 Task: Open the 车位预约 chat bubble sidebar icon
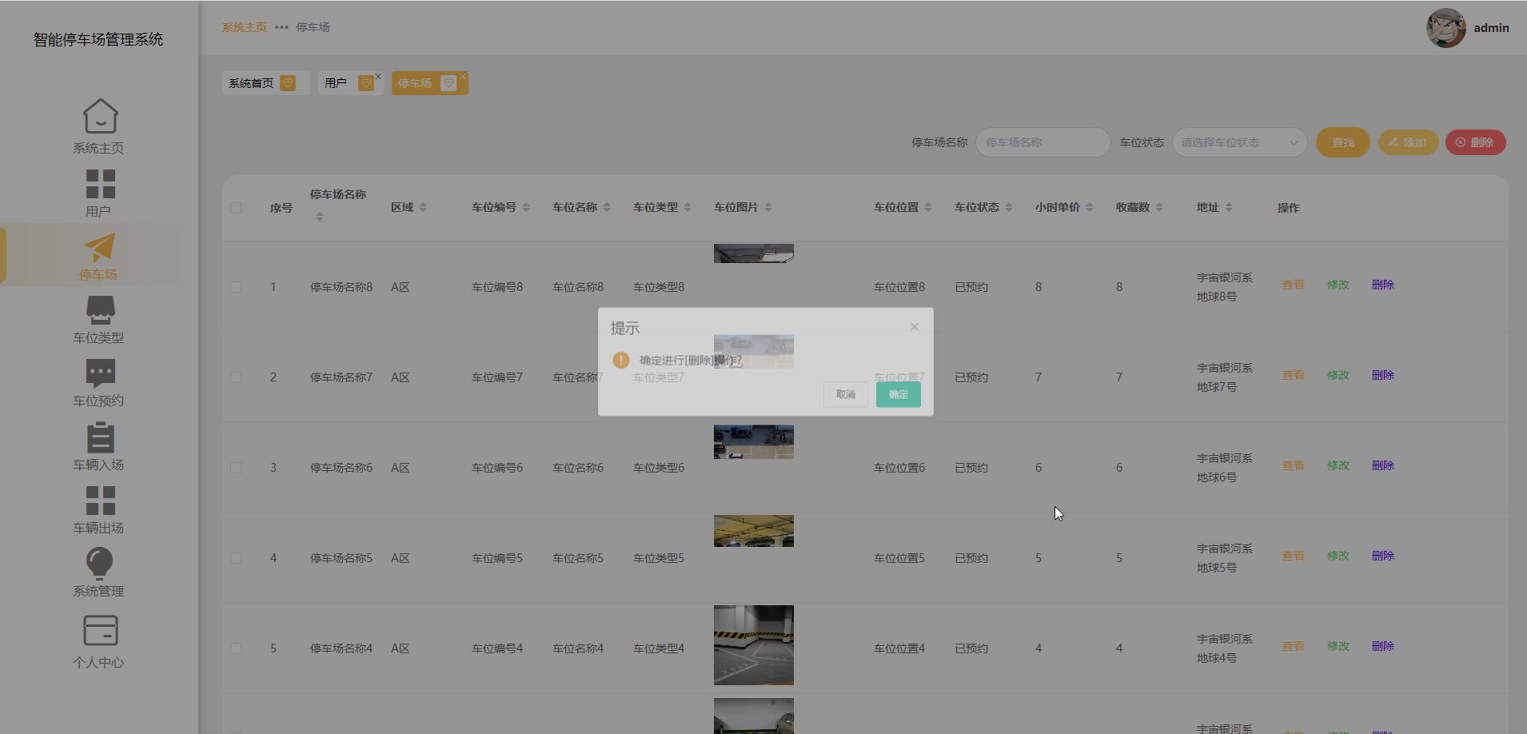point(100,373)
